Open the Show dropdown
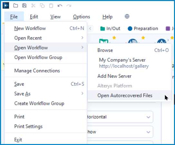The image size is (175, 145). [x=120, y=132]
